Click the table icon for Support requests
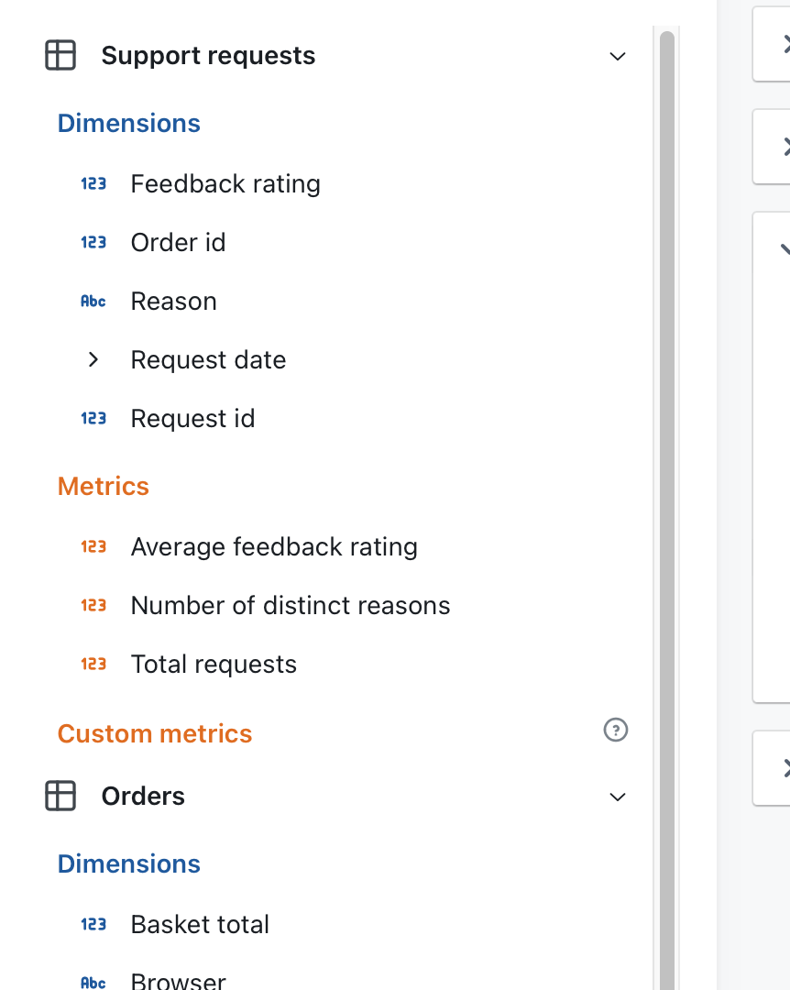The image size is (790, 990). [x=60, y=55]
